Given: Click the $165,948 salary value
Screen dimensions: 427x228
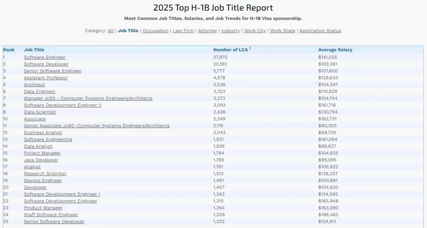Looking at the screenshot, I should (x=329, y=201).
